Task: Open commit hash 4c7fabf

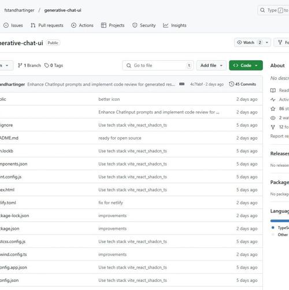Action: point(197,85)
